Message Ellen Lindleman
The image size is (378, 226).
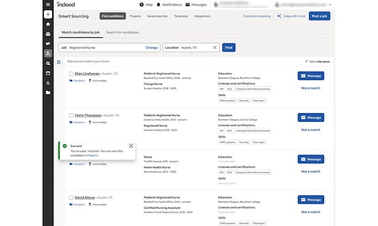coord(311,76)
